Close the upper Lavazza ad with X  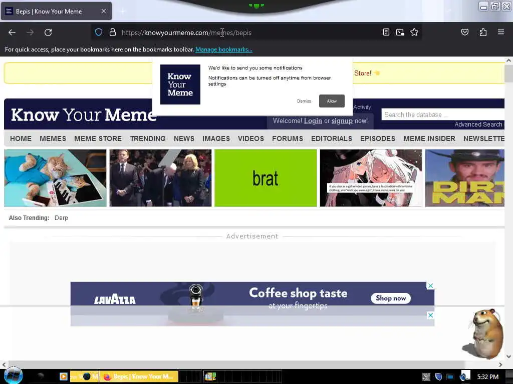(x=430, y=285)
